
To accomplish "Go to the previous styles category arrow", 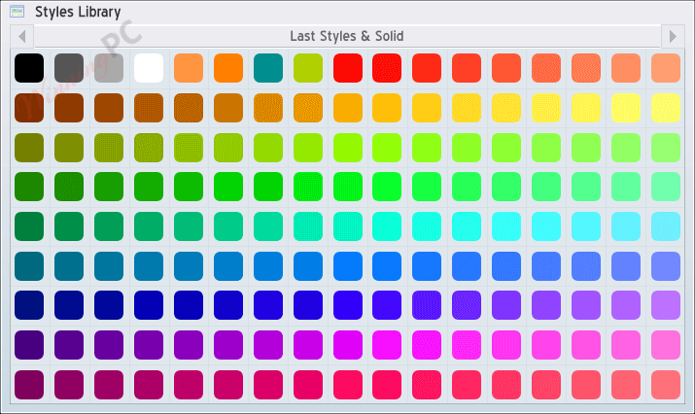I will (x=22, y=36).
